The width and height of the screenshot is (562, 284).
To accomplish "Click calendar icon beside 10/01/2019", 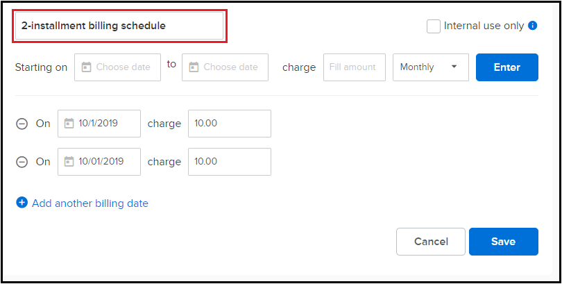I will coord(69,161).
